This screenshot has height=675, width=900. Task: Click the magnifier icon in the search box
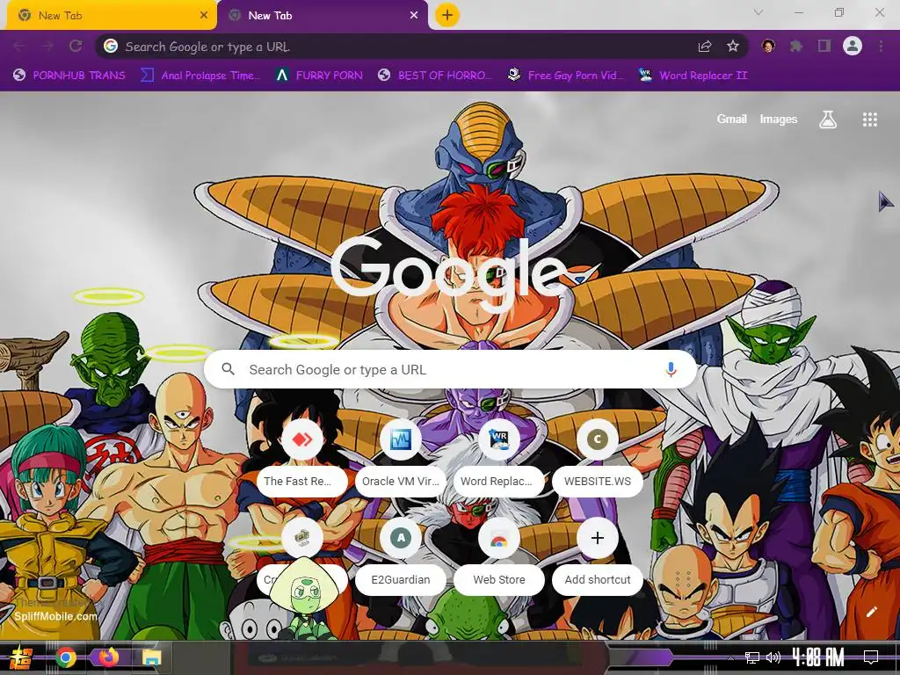(228, 369)
